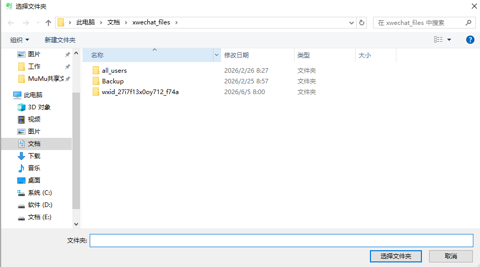The width and height of the screenshot is (480, 267).
Task: Click search magnifier icon
Action: (468, 22)
